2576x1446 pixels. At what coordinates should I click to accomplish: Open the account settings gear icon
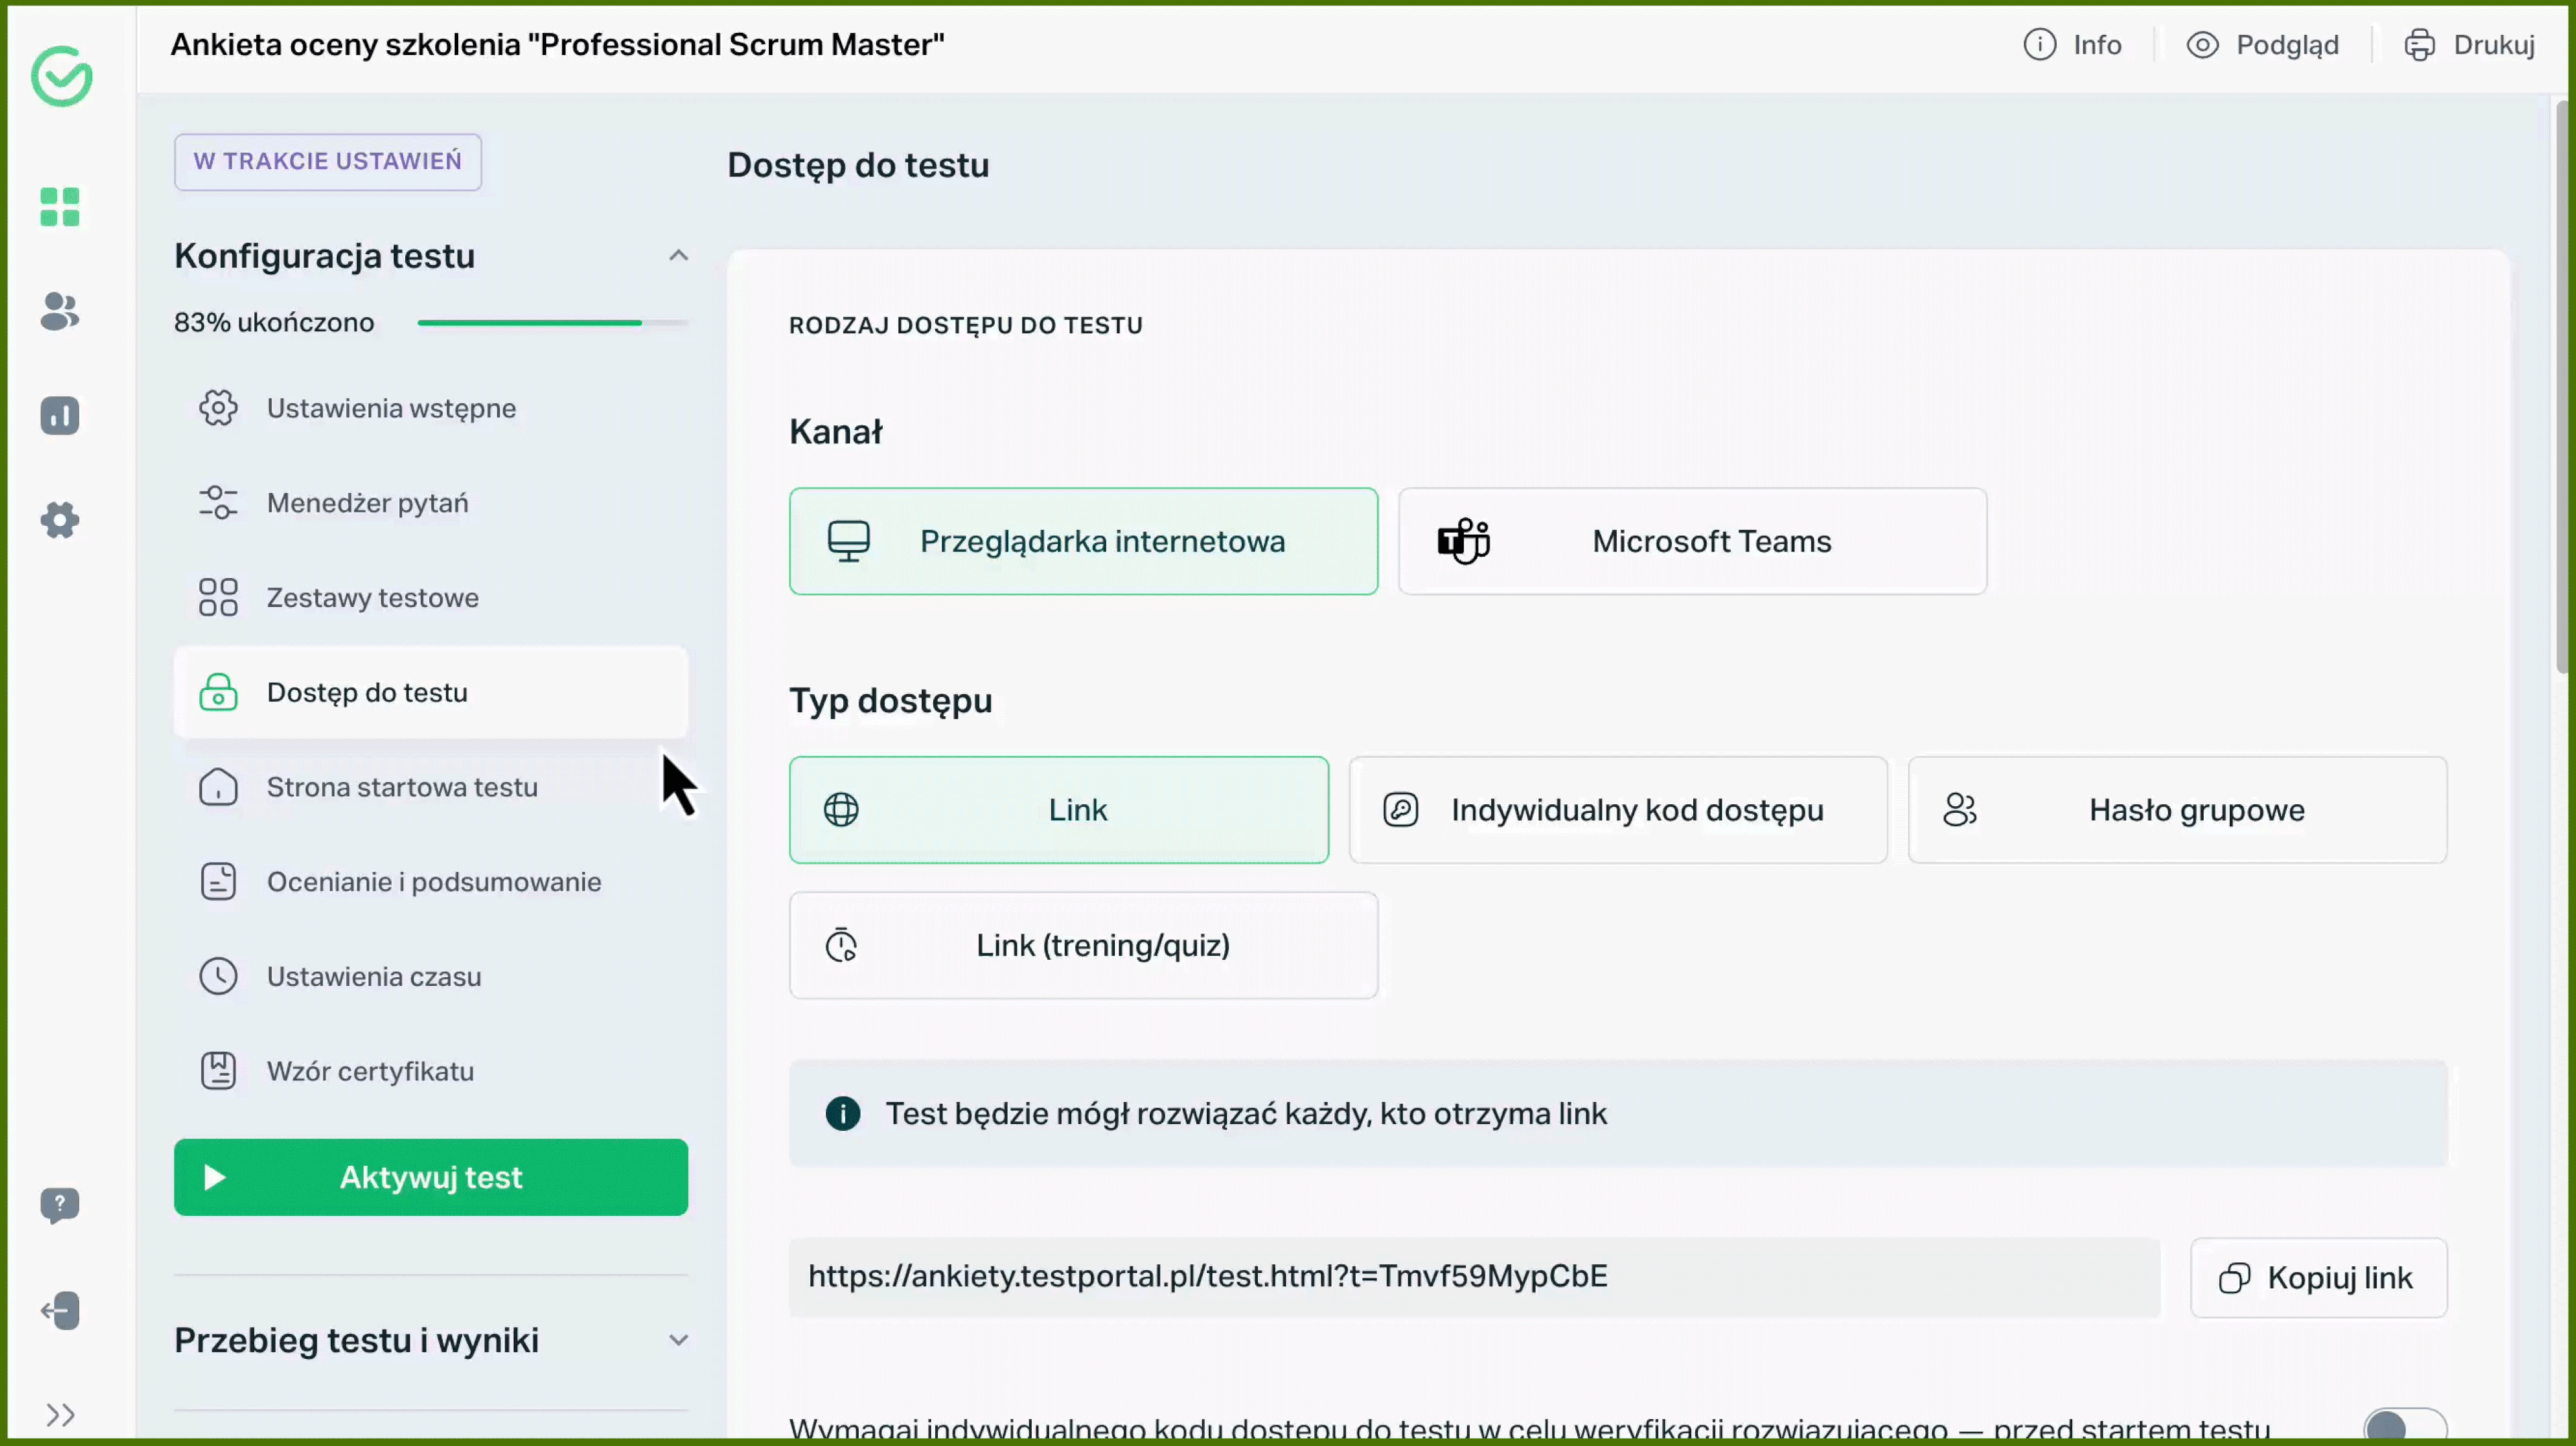pos(60,520)
